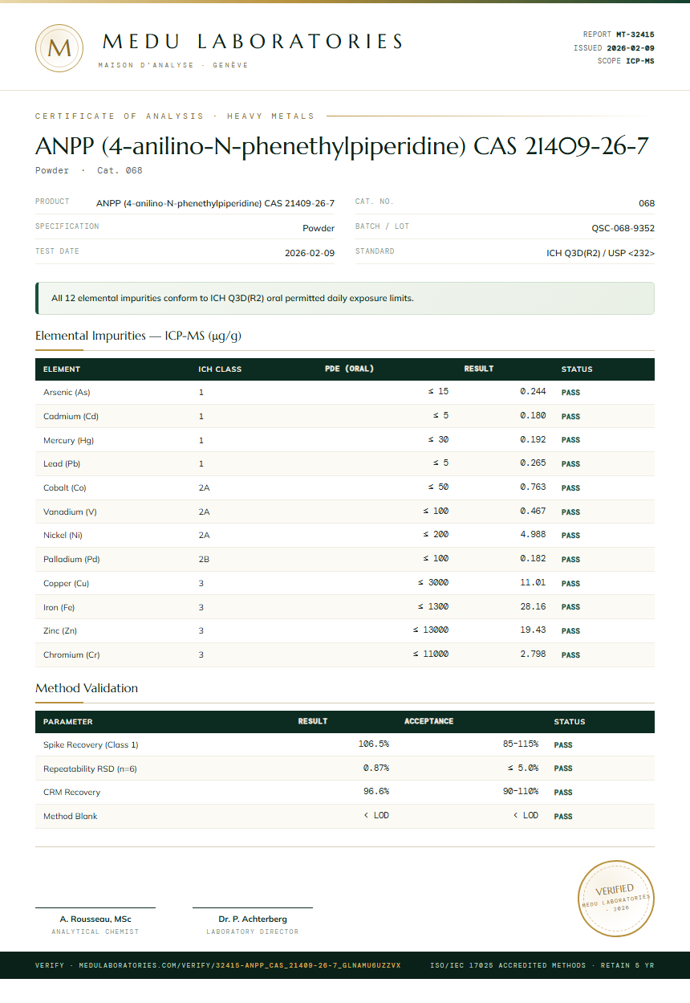Click the PDE (ORAL) column header

[349, 369]
